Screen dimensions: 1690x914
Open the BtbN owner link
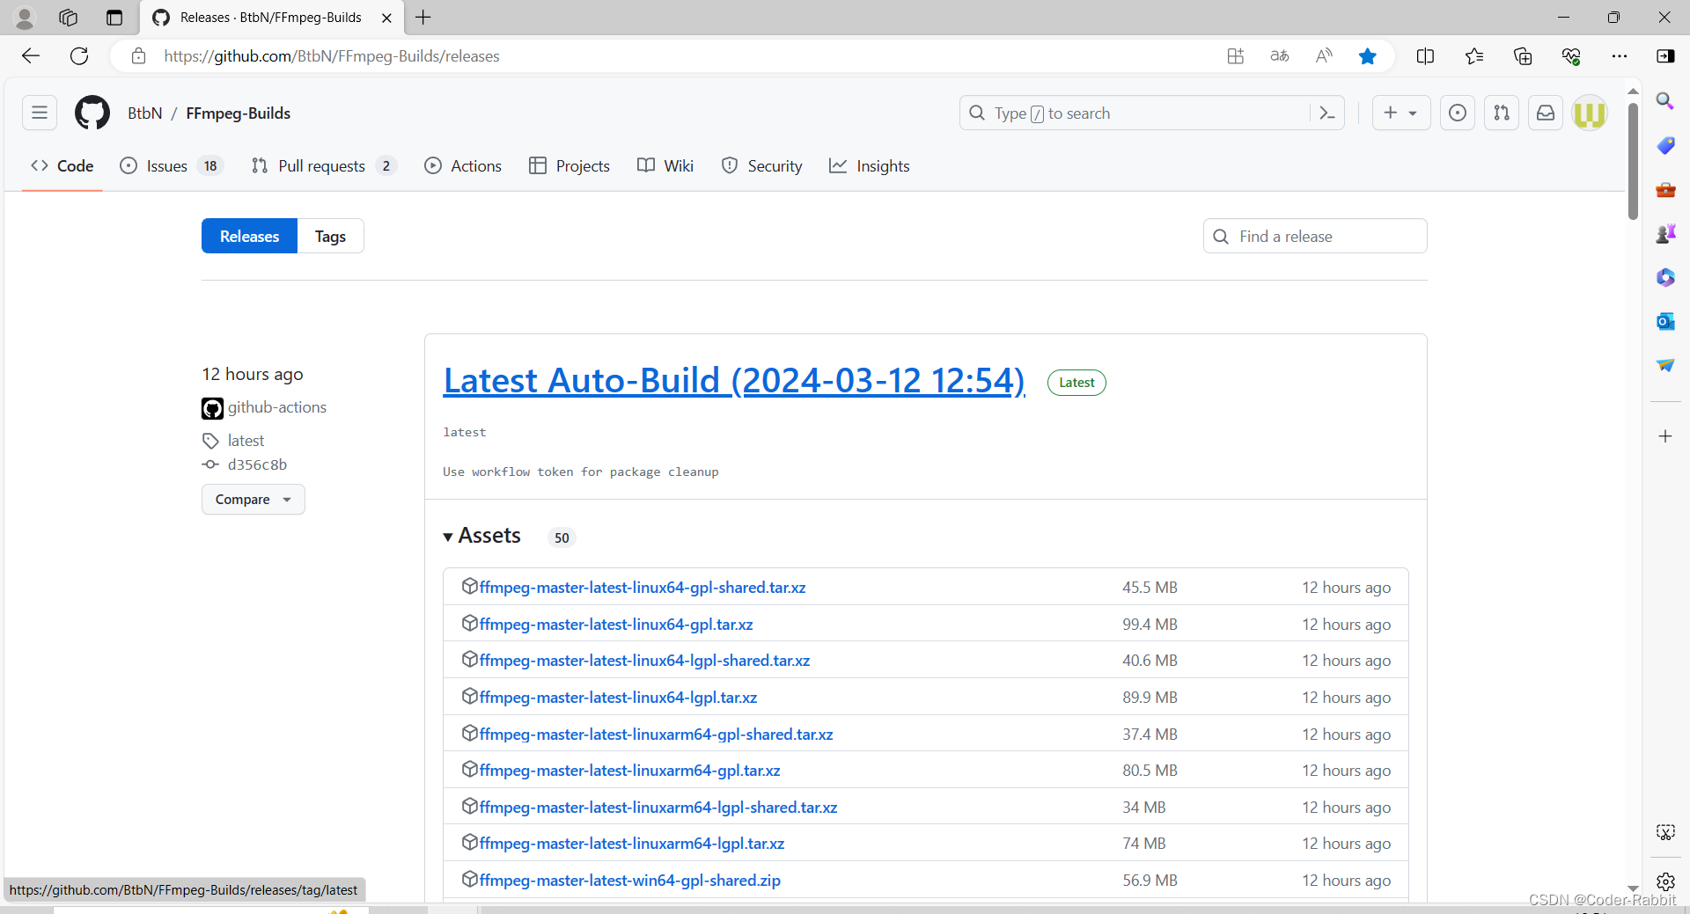[145, 113]
